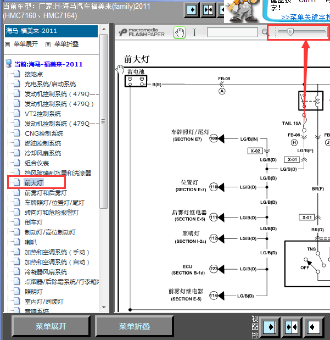
Task: Open the 喇叭 tree item
Action: [31, 242]
